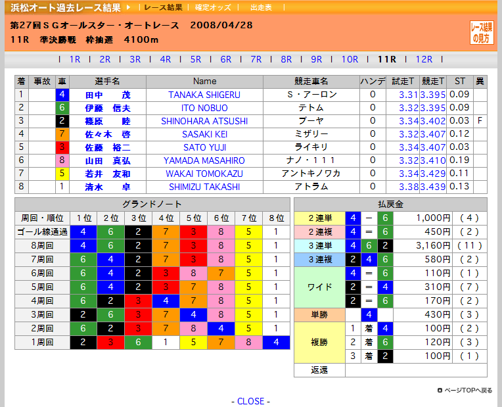The width and height of the screenshot is (502, 407).
Task: Click the ITO NOBUO name link
Action: (x=204, y=108)
